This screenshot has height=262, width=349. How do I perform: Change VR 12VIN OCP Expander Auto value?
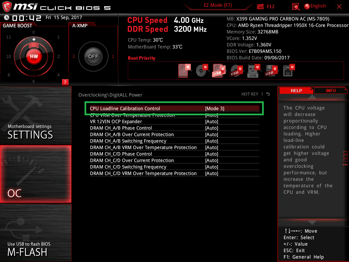pos(211,121)
